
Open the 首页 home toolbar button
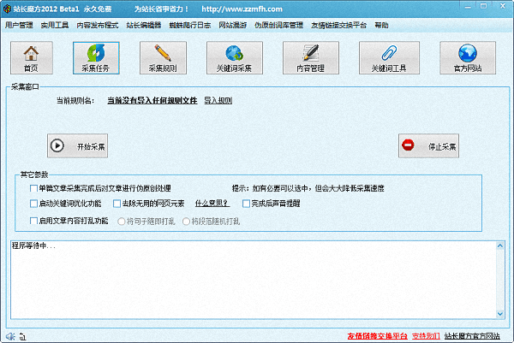click(30, 56)
